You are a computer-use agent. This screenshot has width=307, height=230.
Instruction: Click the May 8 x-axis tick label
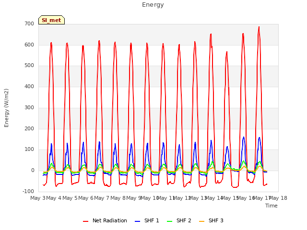pyautogui.click(x=118, y=198)
